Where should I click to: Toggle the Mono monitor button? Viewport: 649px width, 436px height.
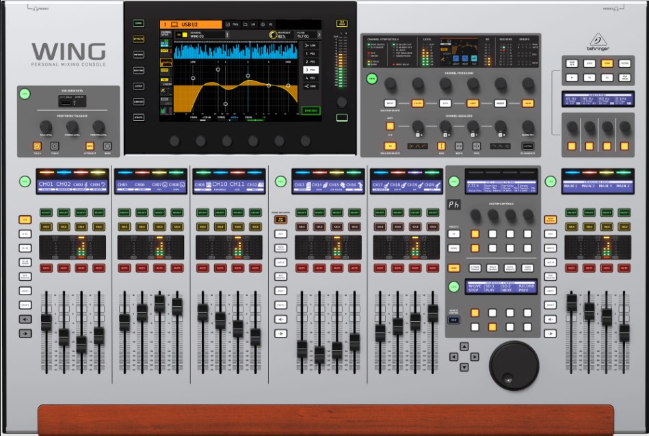tap(107, 146)
